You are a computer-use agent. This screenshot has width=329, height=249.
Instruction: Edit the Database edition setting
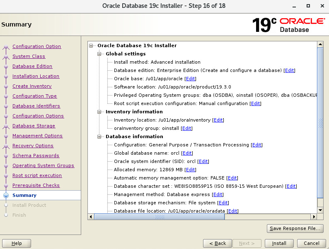tap(289, 70)
